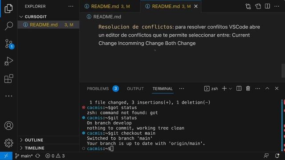285x160 pixels.
Task: Click the 'On branch develop' terminal output
Action: pyautogui.click(x=109, y=123)
